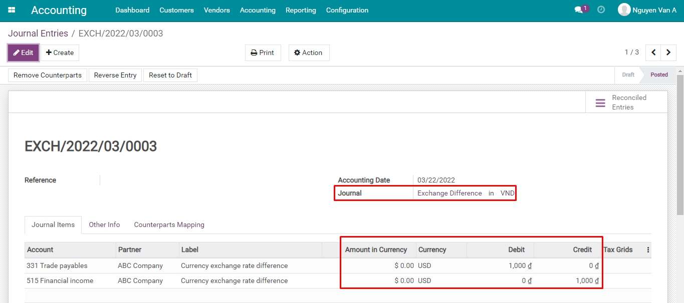
Task: Select the Journal Items tab
Action: tap(53, 224)
